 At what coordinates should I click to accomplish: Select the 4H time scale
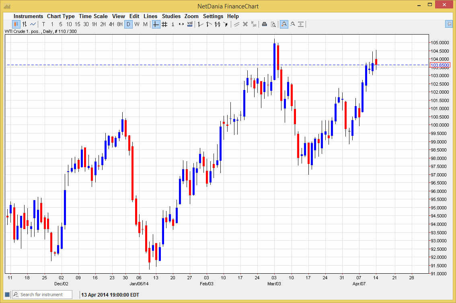(x=111, y=25)
